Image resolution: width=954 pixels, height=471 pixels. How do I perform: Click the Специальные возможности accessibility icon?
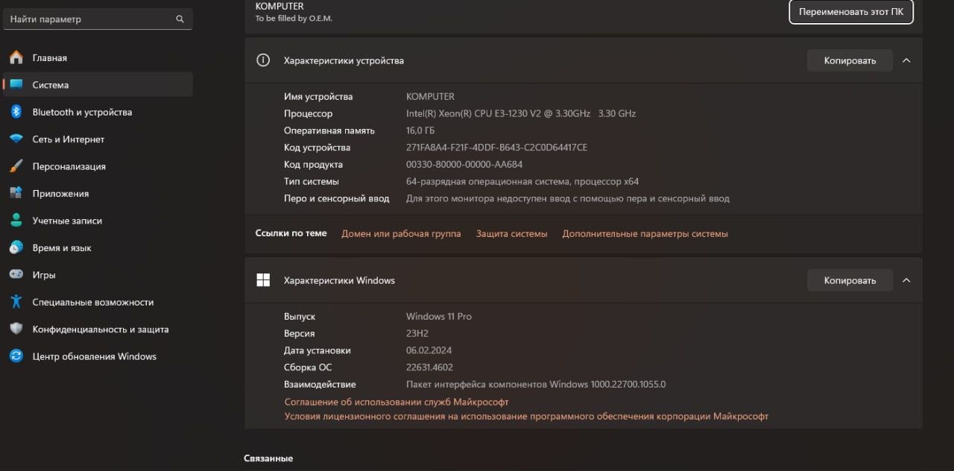16,302
